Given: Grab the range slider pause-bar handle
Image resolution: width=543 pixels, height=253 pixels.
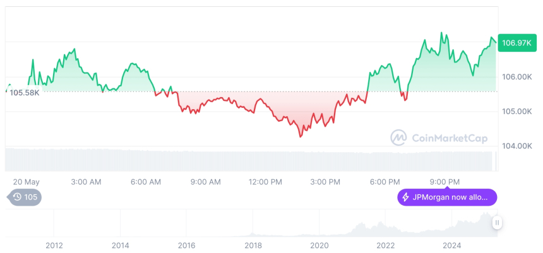Looking at the screenshot, I should pyautogui.click(x=498, y=222).
